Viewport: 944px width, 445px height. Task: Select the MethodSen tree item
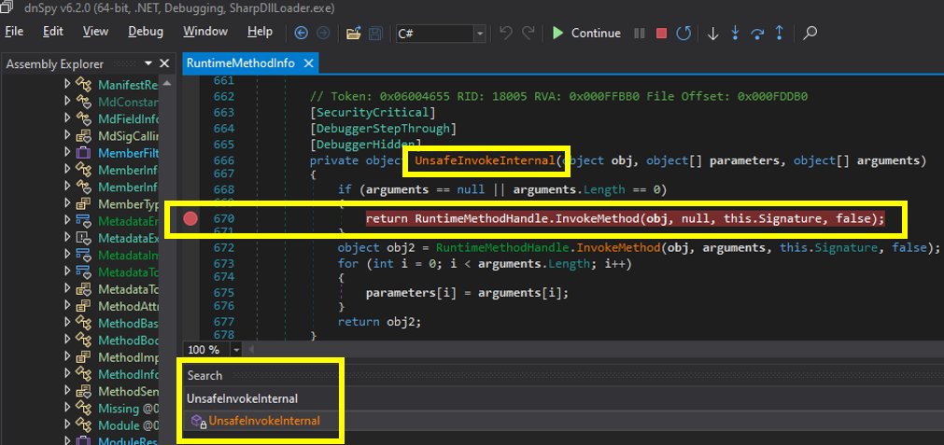click(x=128, y=392)
